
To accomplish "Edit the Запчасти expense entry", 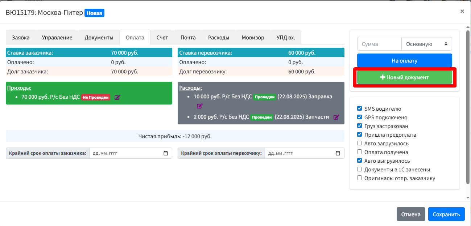I will [x=336, y=117].
